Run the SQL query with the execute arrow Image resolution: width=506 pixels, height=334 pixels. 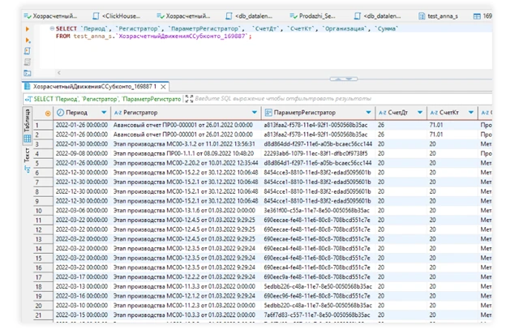[27, 28]
